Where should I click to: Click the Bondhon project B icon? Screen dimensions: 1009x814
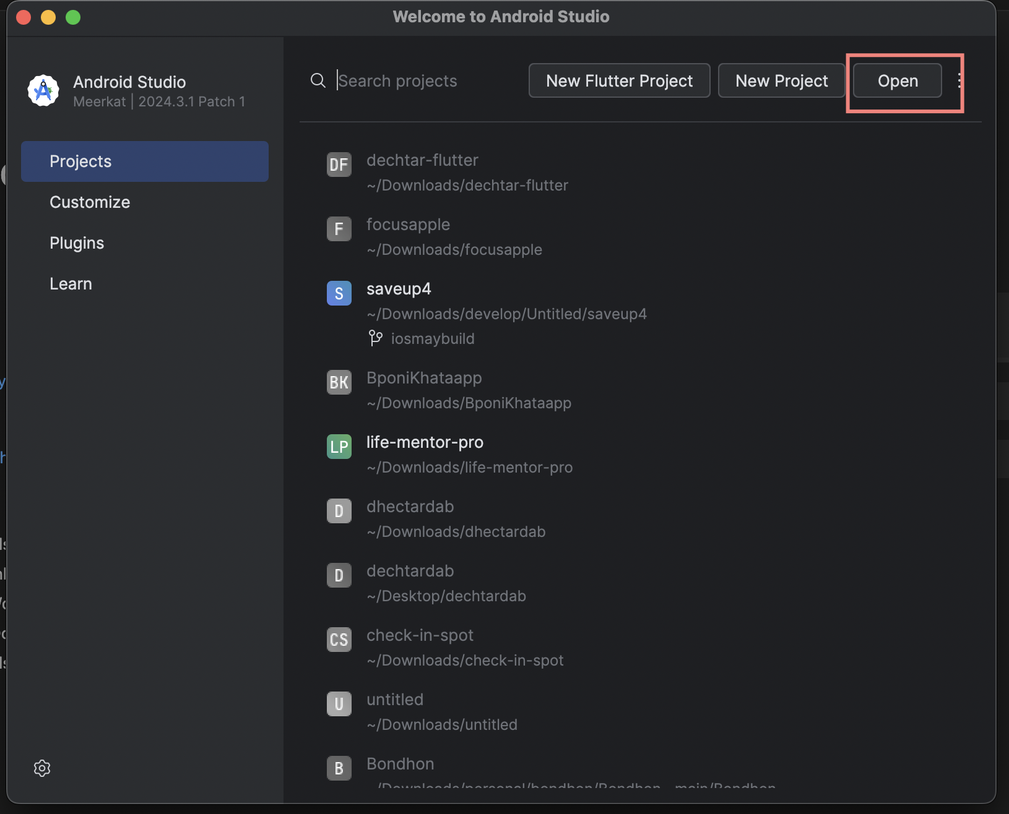click(339, 768)
